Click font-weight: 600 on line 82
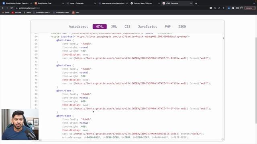The height and width of the screenshot is (144, 257). (x=74, y=101)
